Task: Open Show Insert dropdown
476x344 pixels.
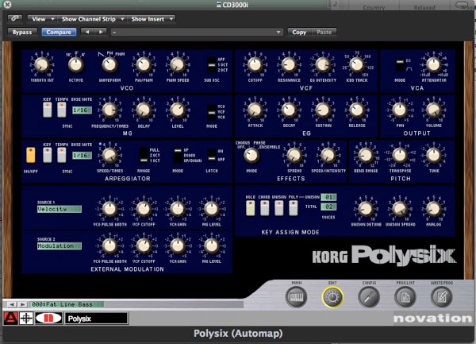Action: tap(151, 19)
